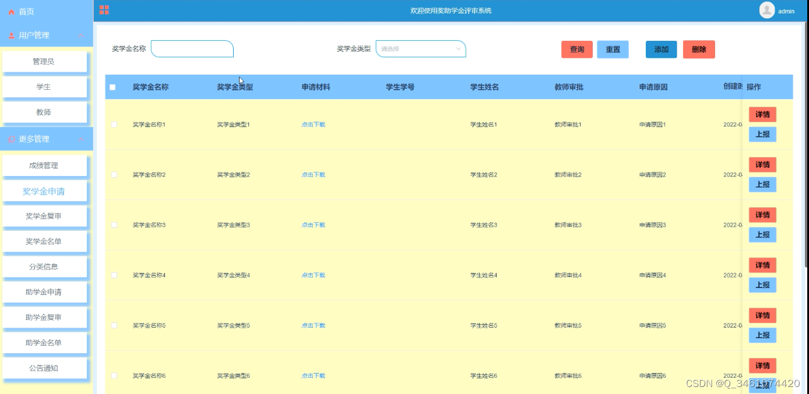809x394 pixels.
Task: Click the 删除 delete button
Action: pyautogui.click(x=699, y=50)
